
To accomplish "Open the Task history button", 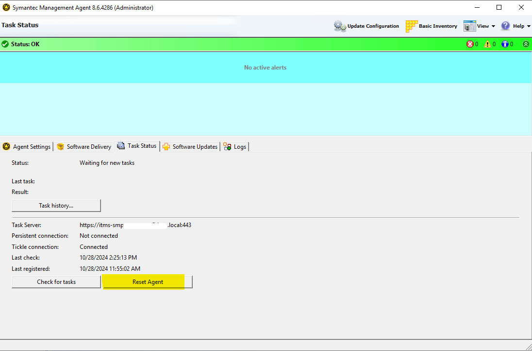I will click(x=56, y=206).
